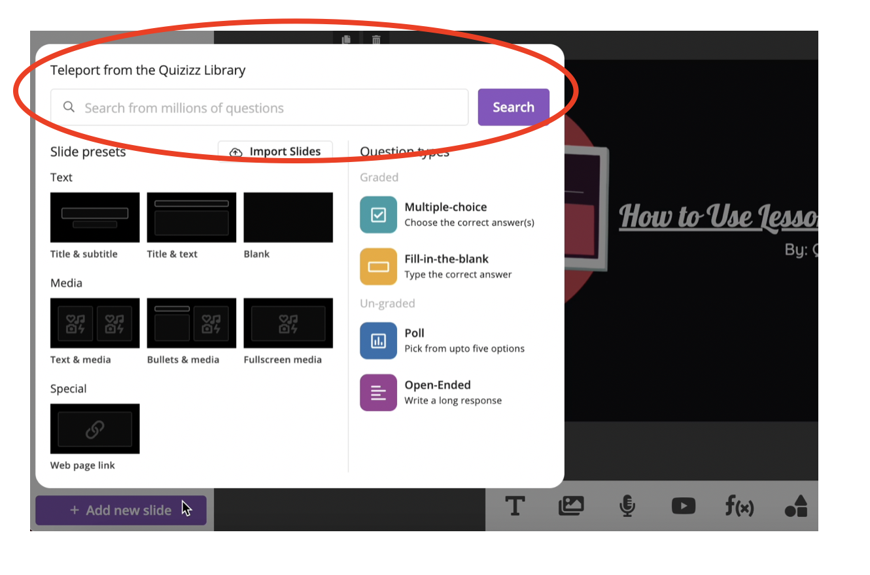Click the 'How to Use Lesso...' slide title
870x575 pixels.
pyautogui.click(x=718, y=217)
